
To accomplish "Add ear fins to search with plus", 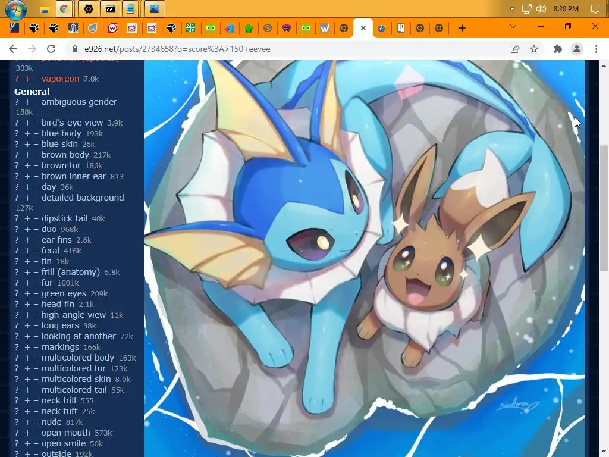I will (x=27, y=240).
